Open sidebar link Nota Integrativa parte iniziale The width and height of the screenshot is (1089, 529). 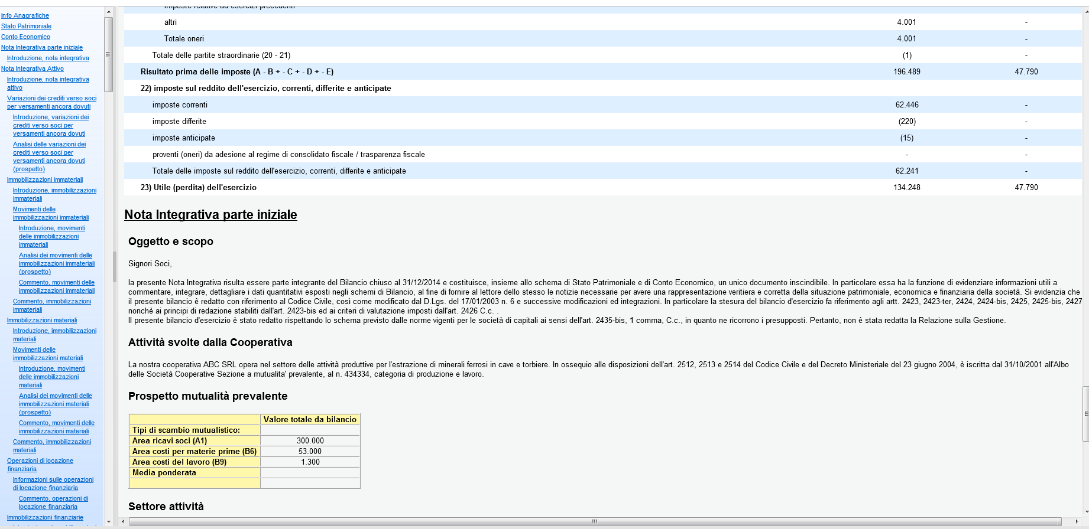(42, 47)
